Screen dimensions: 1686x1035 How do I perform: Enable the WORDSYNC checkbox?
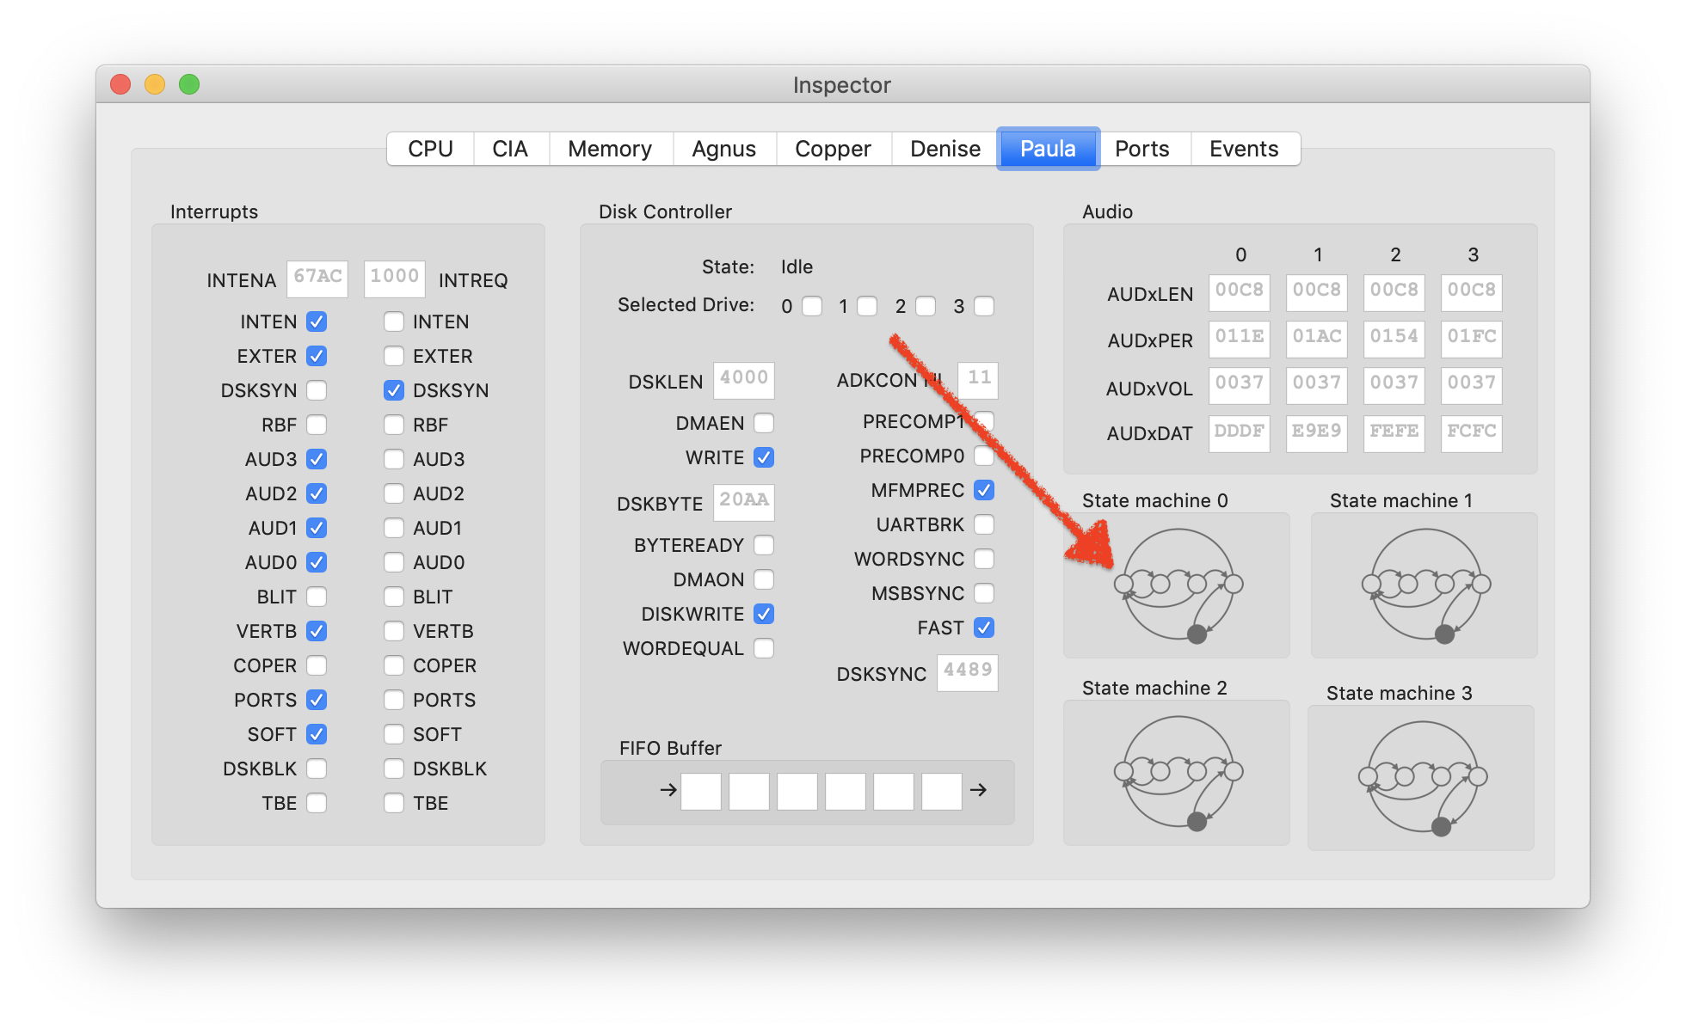pyautogui.click(x=984, y=559)
